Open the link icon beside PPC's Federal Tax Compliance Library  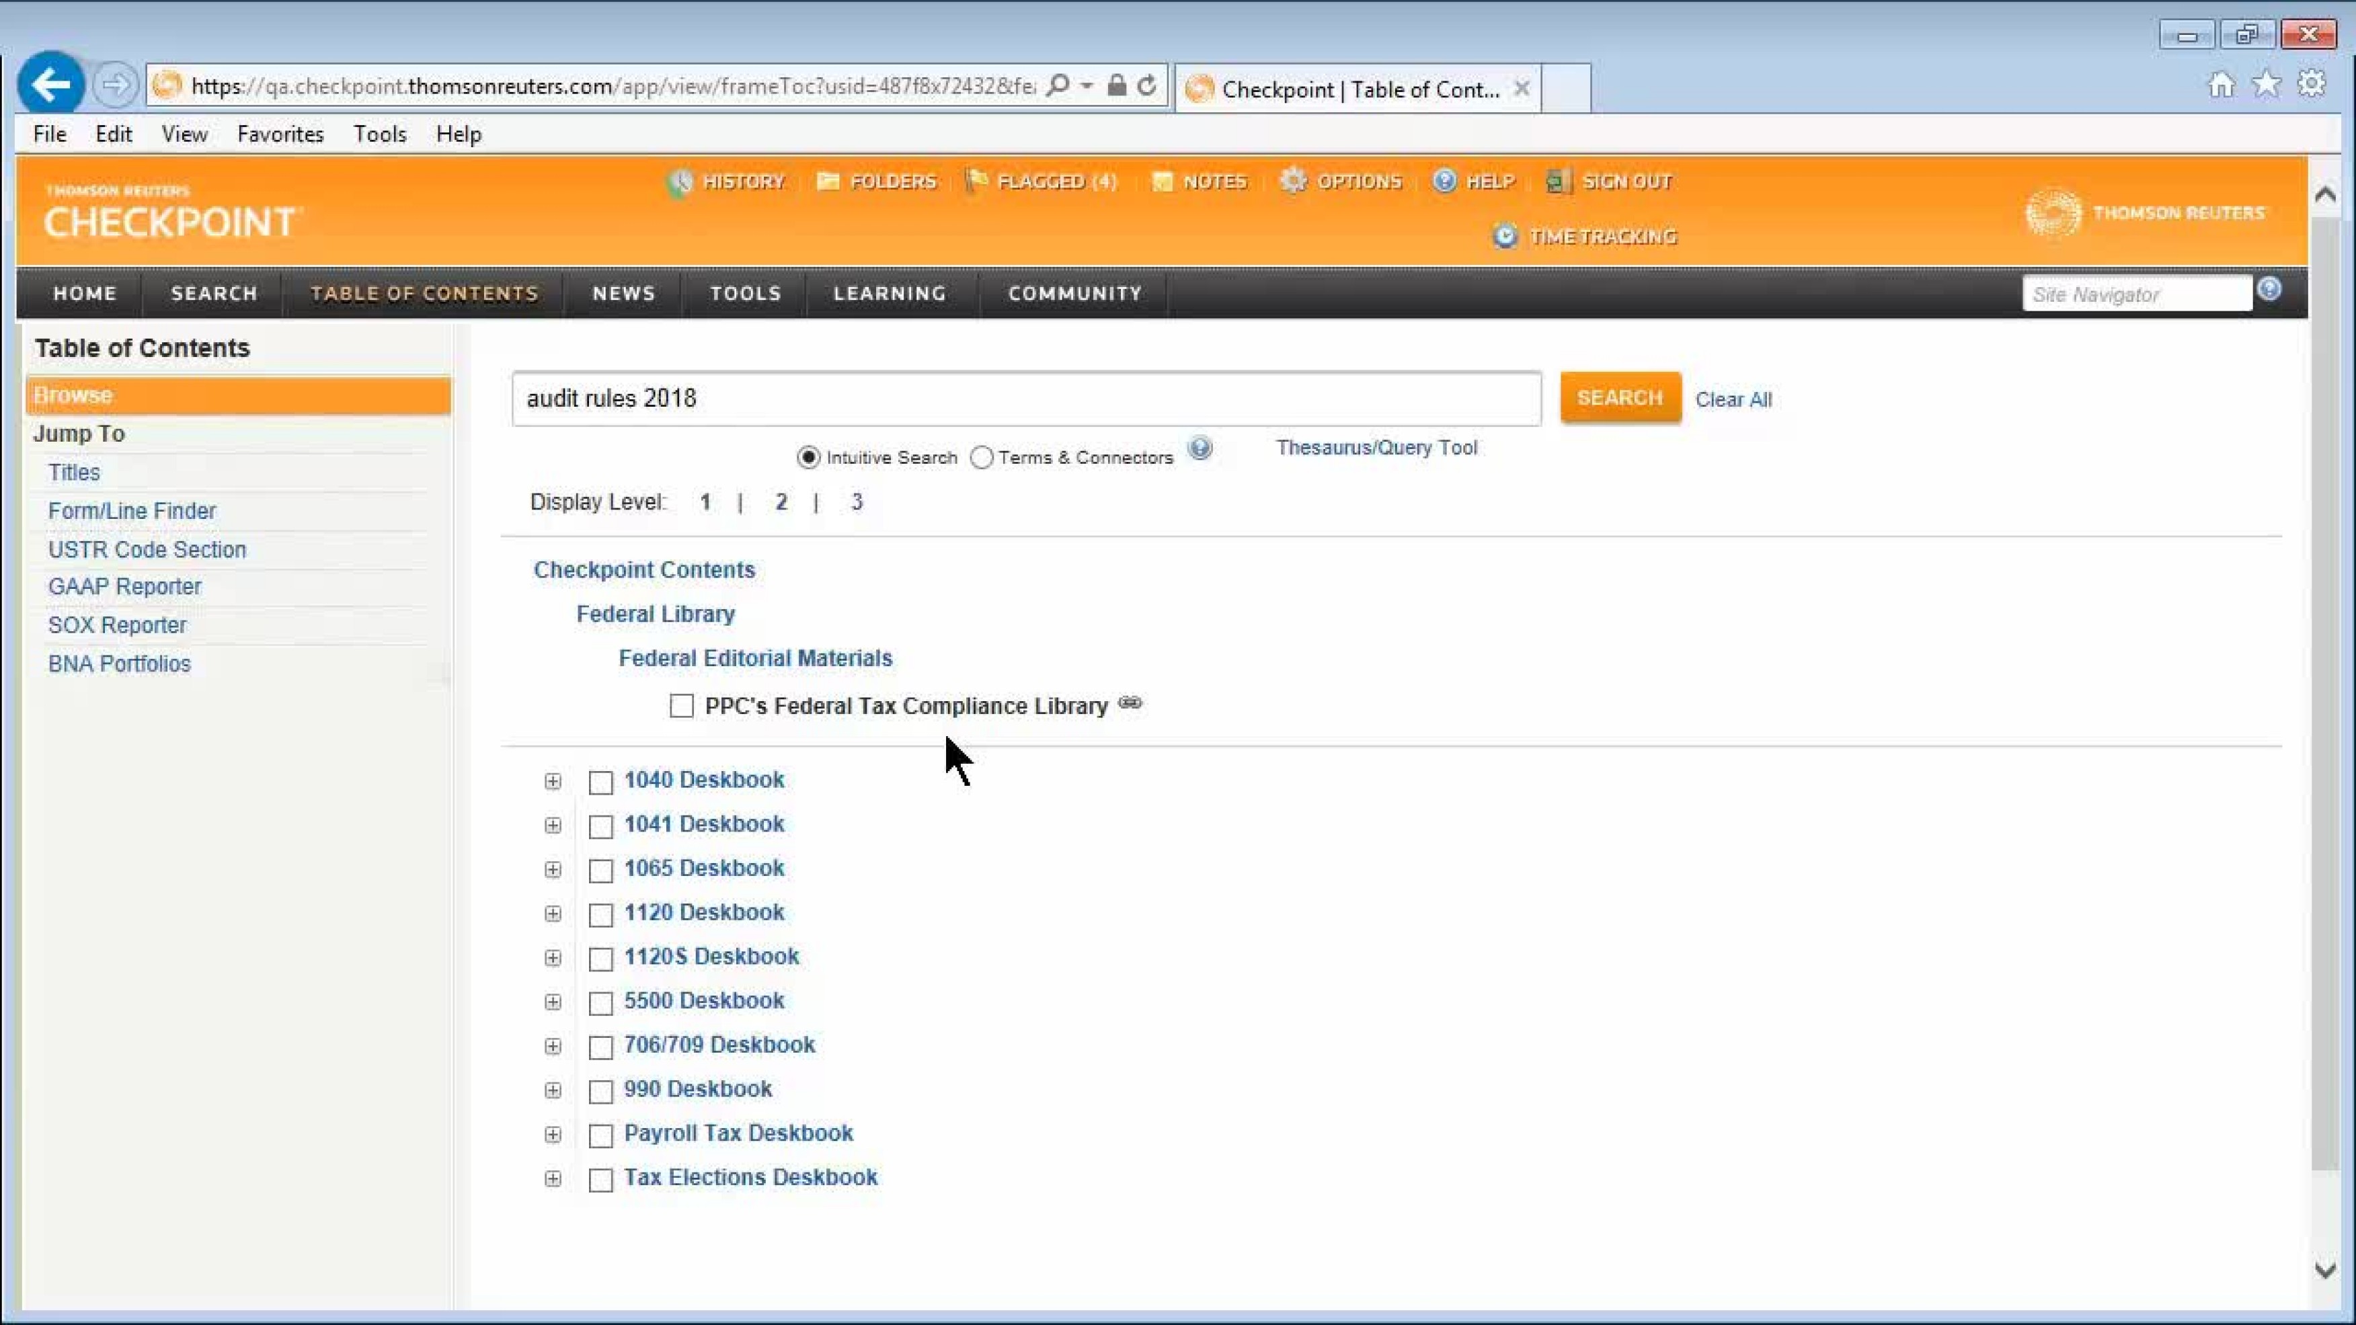pyautogui.click(x=1132, y=704)
